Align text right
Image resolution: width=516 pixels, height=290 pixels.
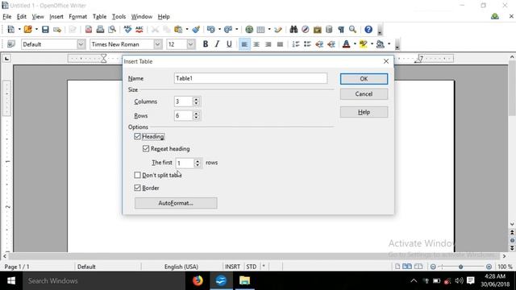(268, 44)
